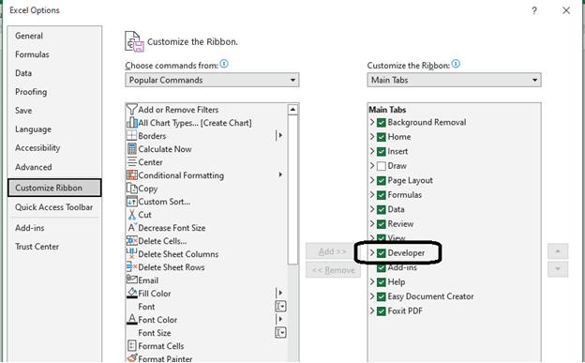The height and width of the screenshot is (363, 585).
Task: Open the Borders submenu arrow
Action: (279, 136)
